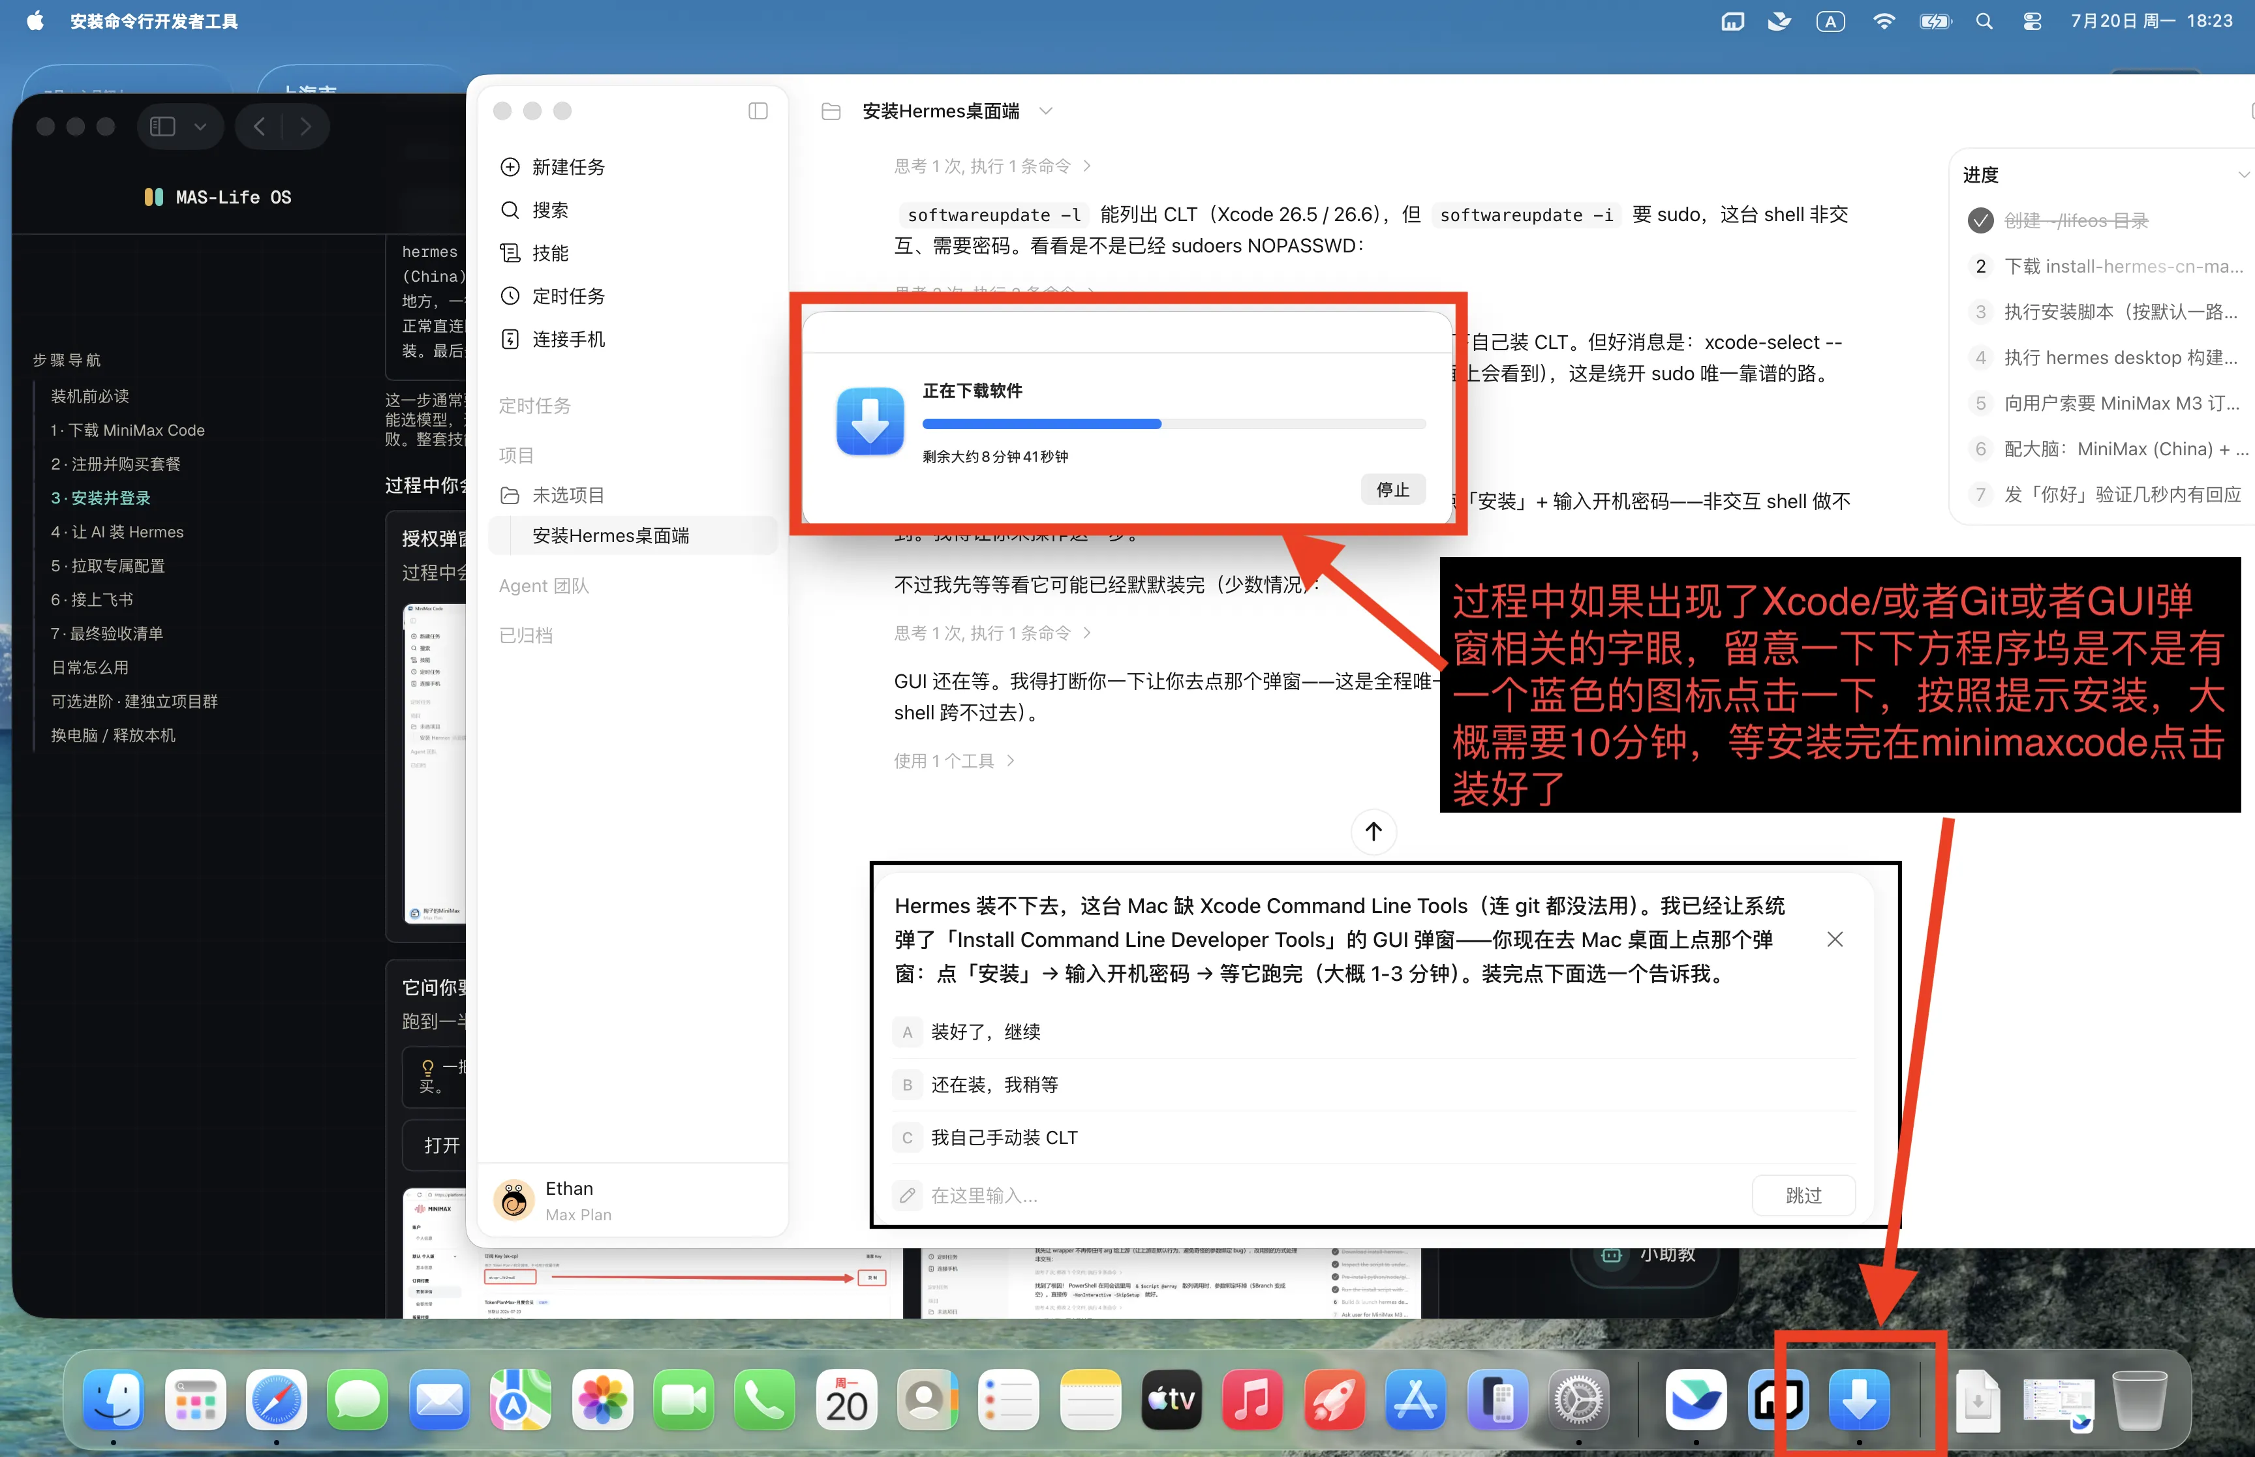The image size is (2255, 1457).
Task: Open the 安装命令行开发者工具 app menu
Action: [154, 21]
